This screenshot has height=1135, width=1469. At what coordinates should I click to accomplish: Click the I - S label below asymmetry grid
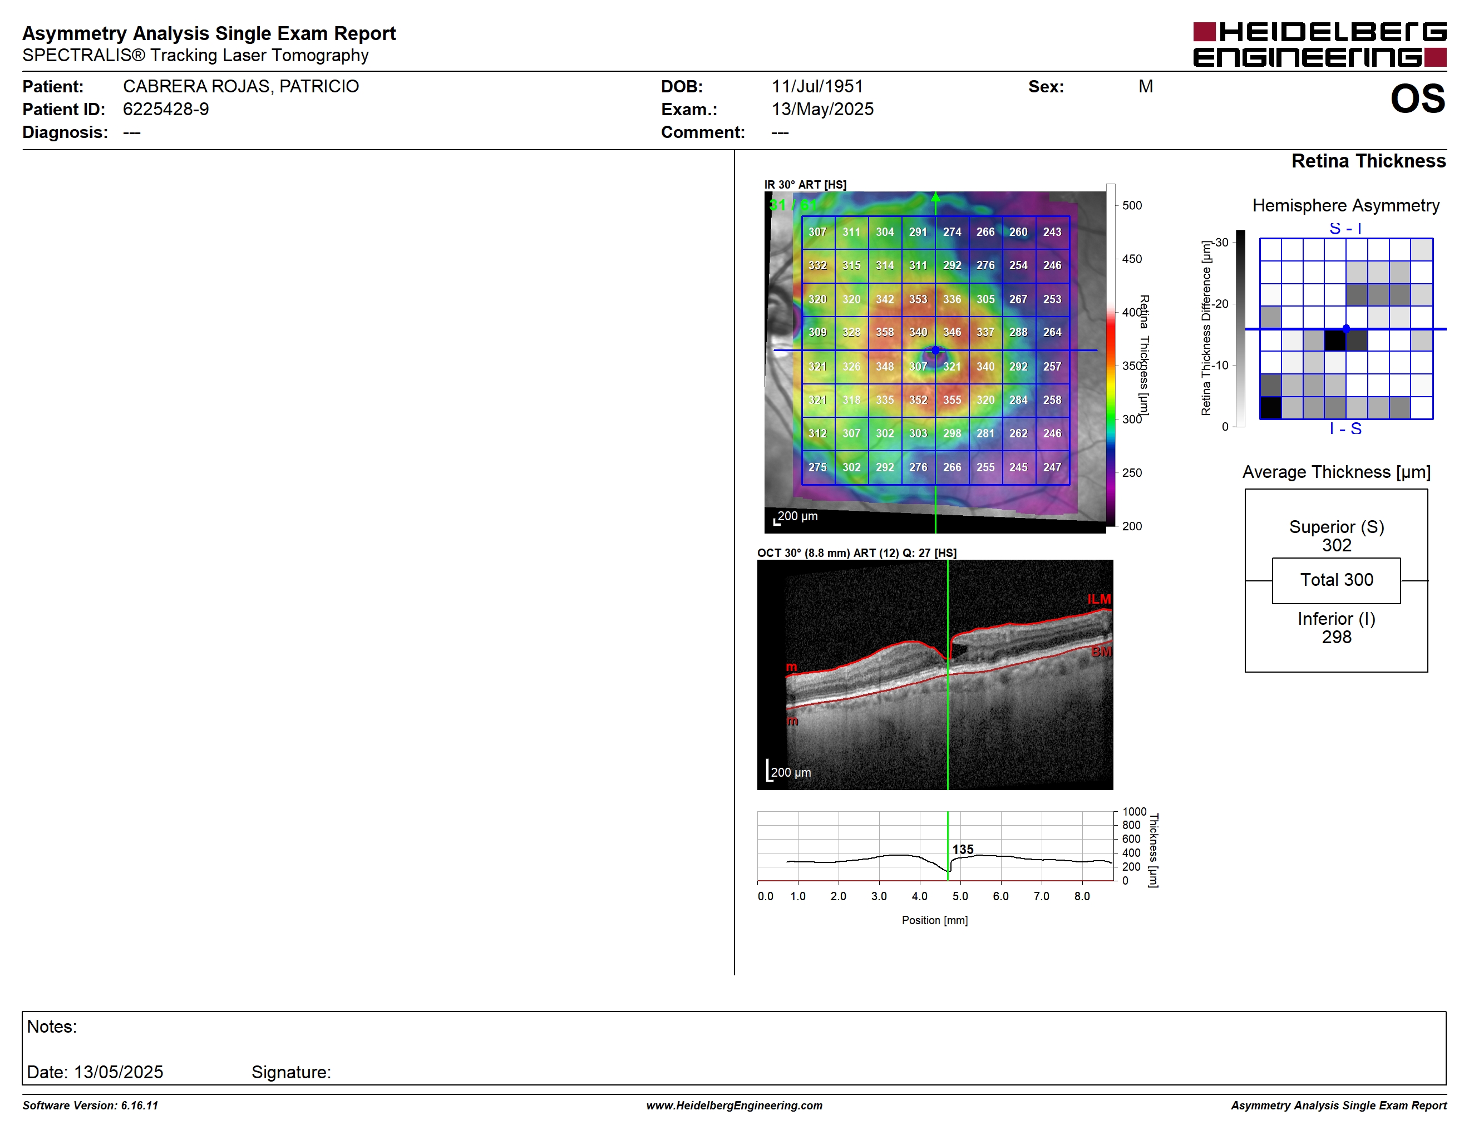click(x=1345, y=428)
